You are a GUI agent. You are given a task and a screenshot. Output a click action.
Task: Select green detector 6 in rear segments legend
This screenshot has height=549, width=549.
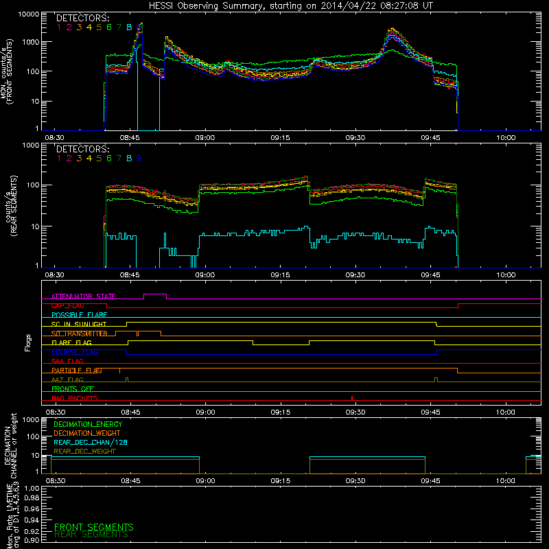coord(109,159)
